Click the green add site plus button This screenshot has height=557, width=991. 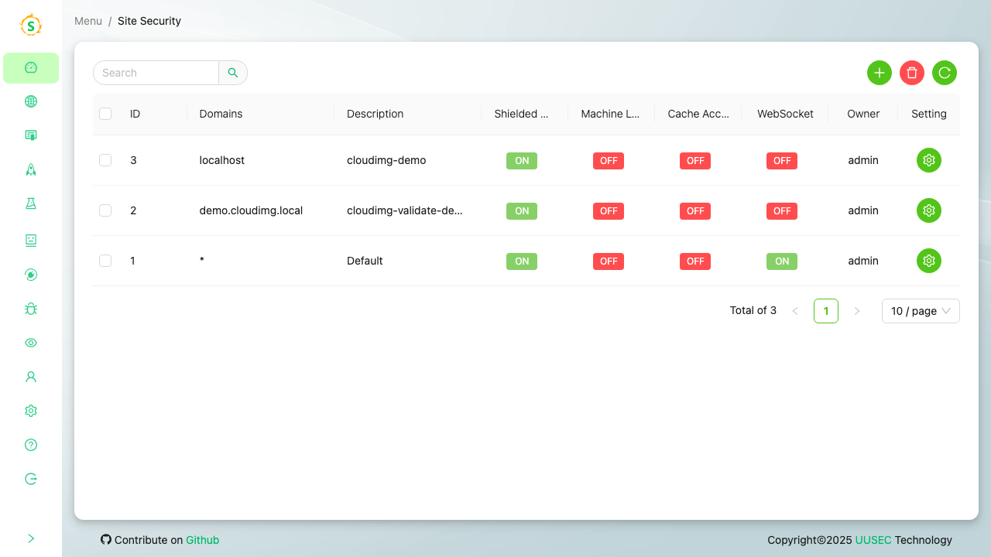coord(880,73)
